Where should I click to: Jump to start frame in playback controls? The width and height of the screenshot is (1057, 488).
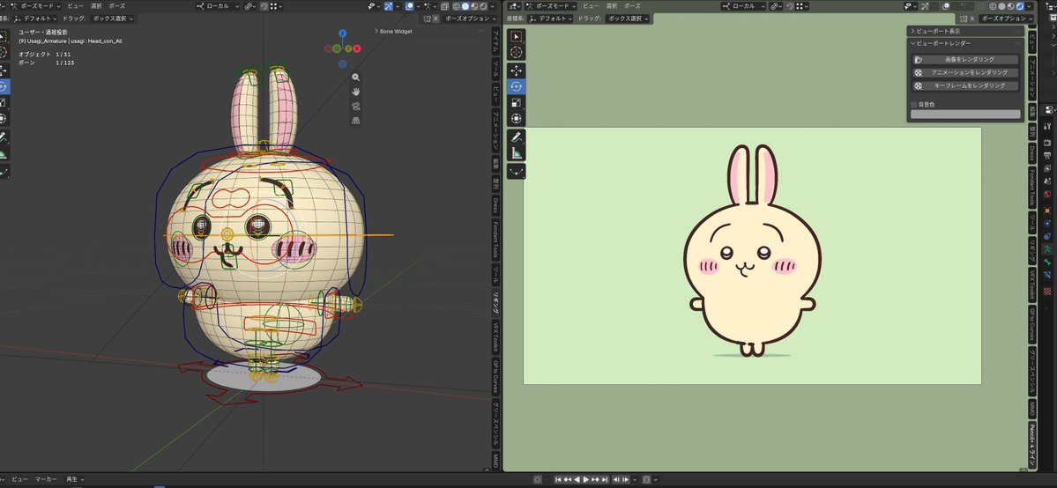(x=558, y=479)
